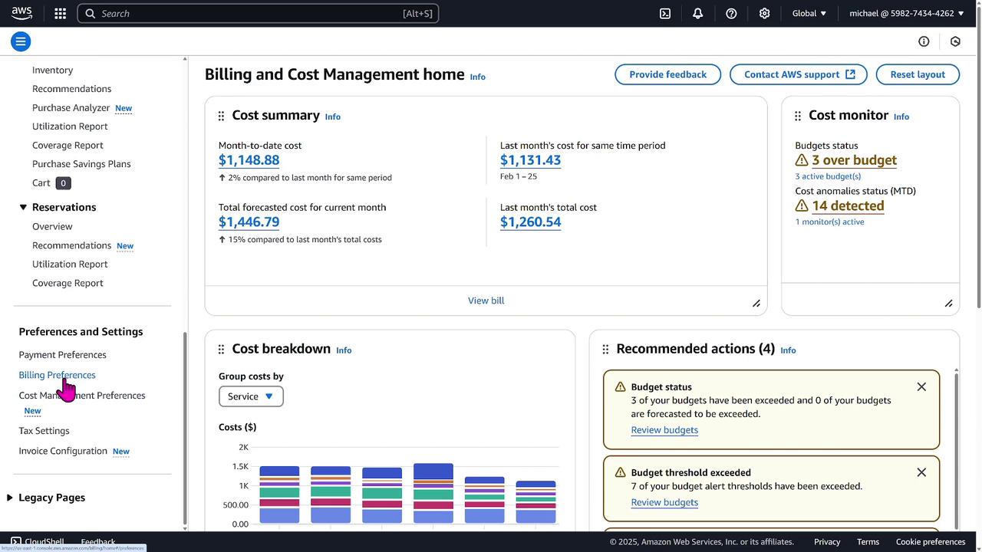Click the drag handle on Cost summary

click(x=221, y=116)
